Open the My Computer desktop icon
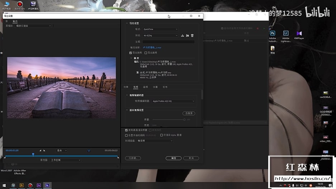 pos(7,6)
